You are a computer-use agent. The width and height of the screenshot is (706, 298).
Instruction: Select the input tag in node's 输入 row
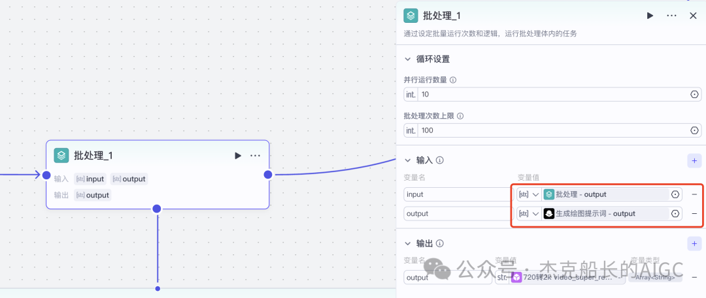point(90,179)
